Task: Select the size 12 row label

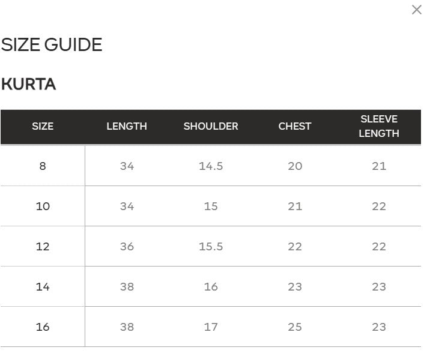Action: tap(43, 247)
